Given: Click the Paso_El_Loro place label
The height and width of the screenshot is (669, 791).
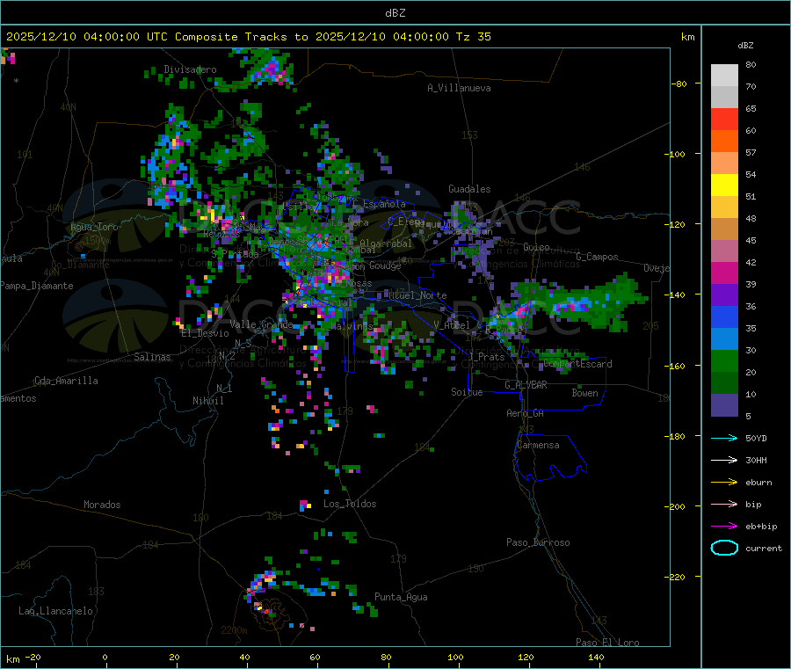Looking at the screenshot, I should click(607, 643).
